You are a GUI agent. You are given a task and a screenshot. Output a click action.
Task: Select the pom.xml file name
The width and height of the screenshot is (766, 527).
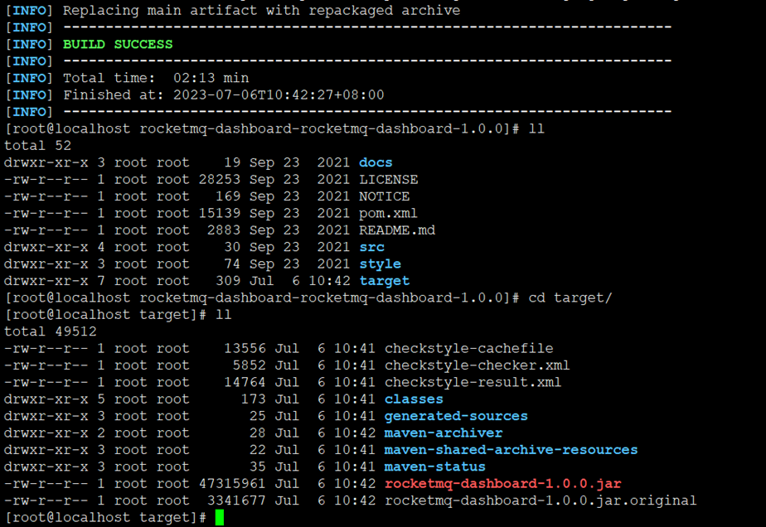click(388, 214)
